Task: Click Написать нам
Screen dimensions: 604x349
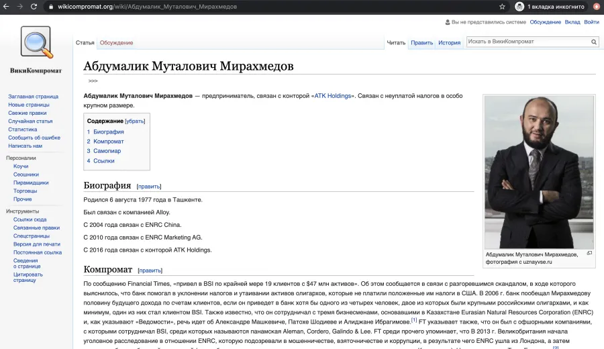Action: click(x=25, y=146)
